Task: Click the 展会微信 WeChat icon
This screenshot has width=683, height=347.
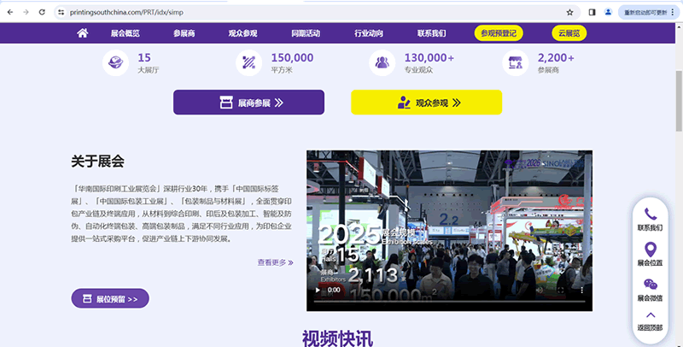Action: (651, 284)
